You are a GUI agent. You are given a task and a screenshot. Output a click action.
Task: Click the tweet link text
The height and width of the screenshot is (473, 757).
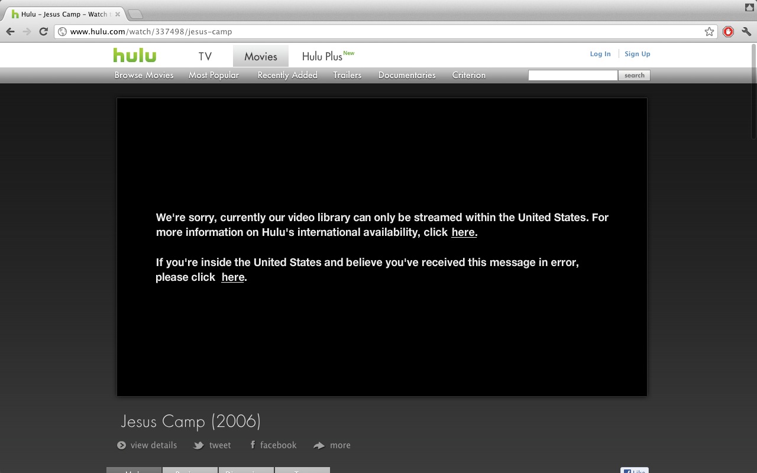tap(220, 445)
